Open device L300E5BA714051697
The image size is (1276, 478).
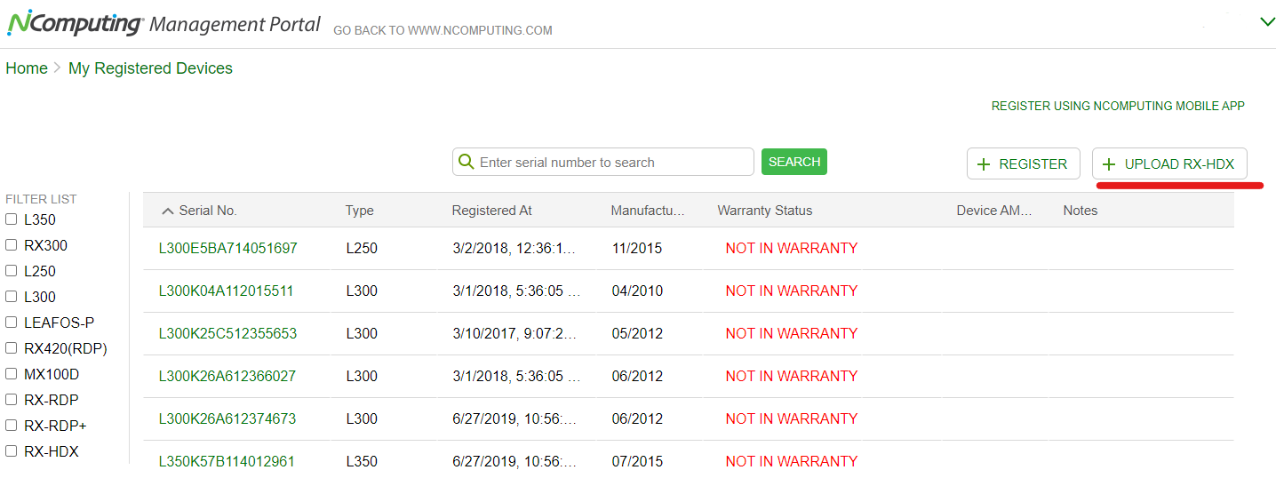point(228,248)
